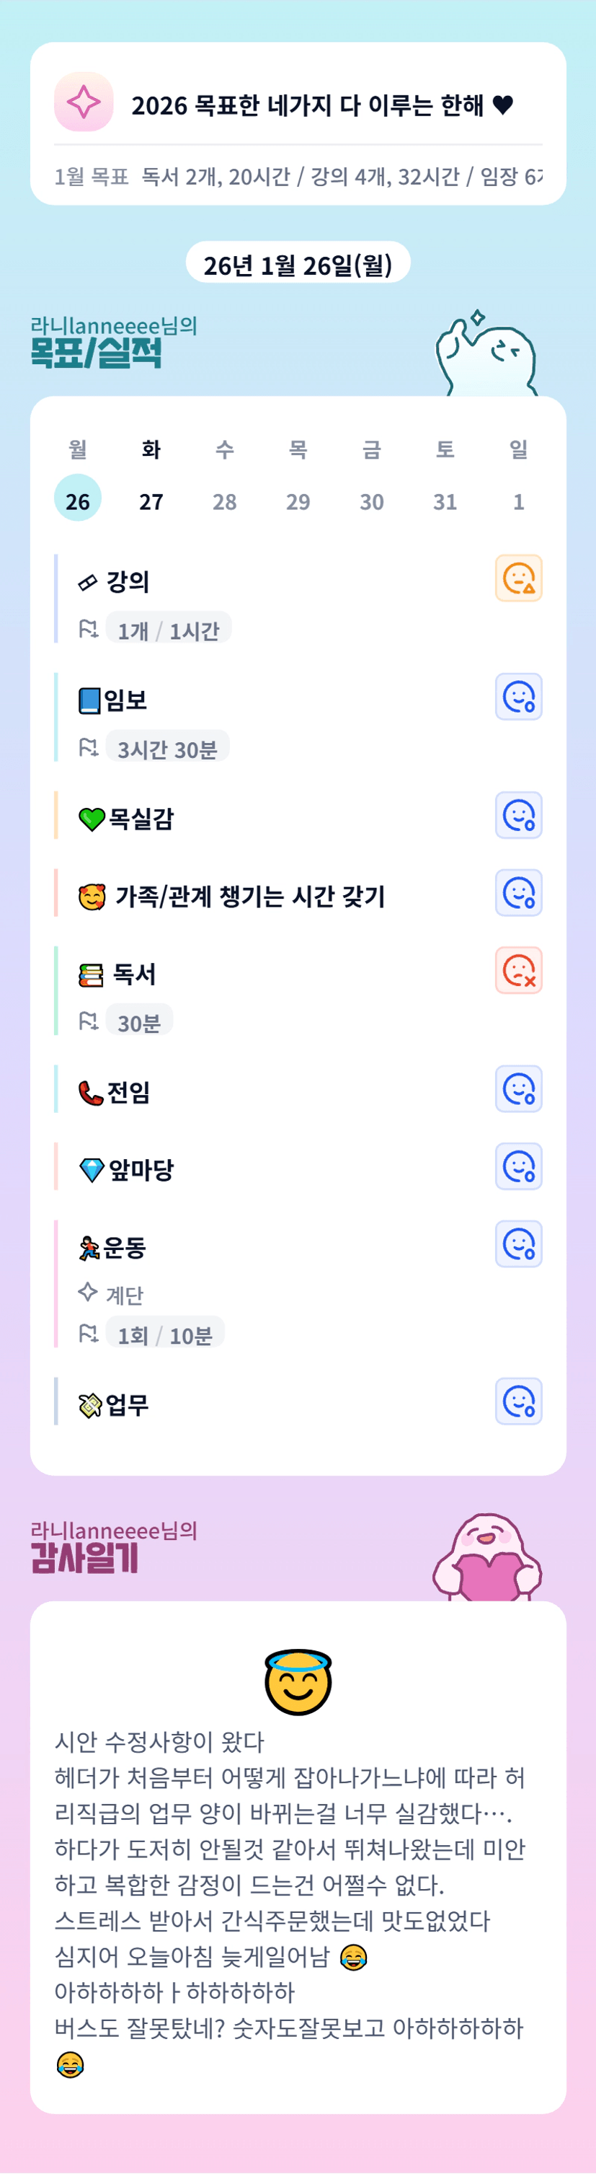Click the pink sparkle goal icon
596x2174 pixels.
[x=84, y=102]
